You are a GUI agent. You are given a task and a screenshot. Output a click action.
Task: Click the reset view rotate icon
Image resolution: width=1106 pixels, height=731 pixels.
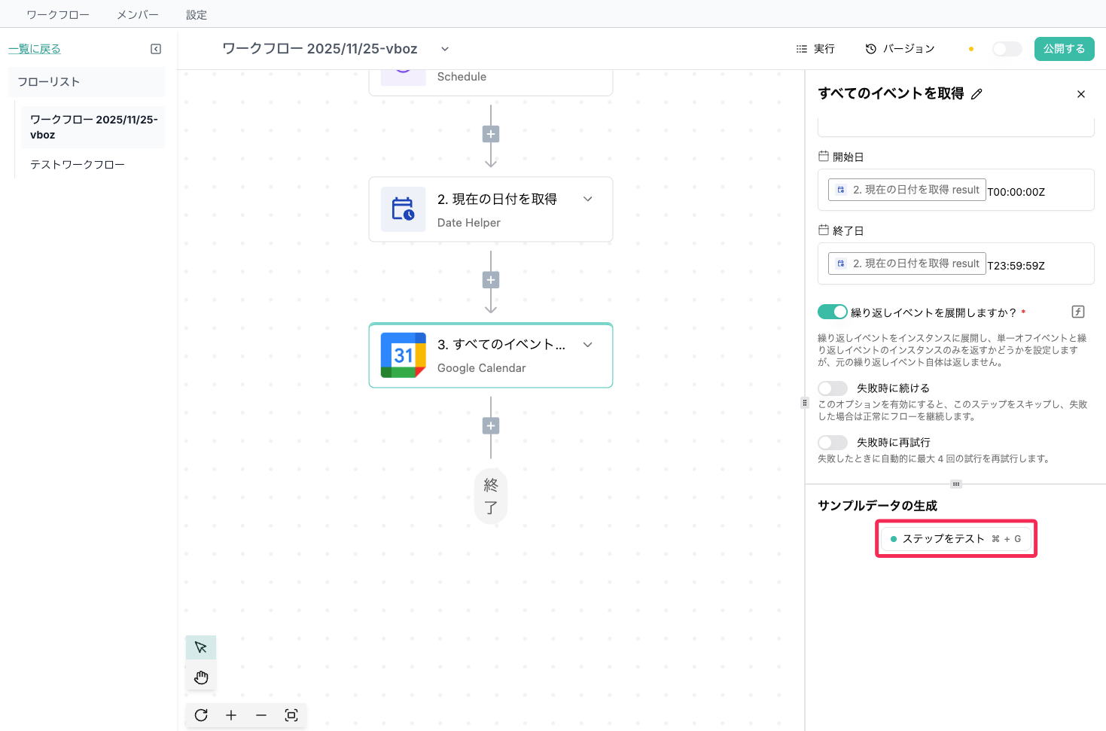coord(201,715)
